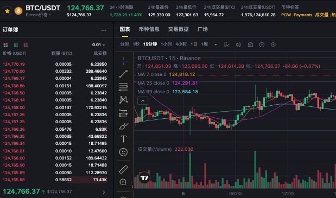Select the 分时 chart interval
Screen dimensions: 336x198
[124, 44]
